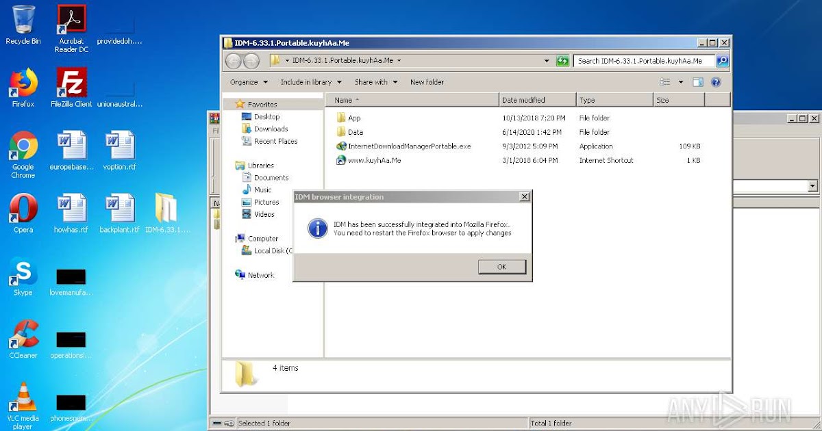Select InternetDownloadManagerPortable.exe file
Viewport: 822px width, 431px height.
tap(403, 146)
